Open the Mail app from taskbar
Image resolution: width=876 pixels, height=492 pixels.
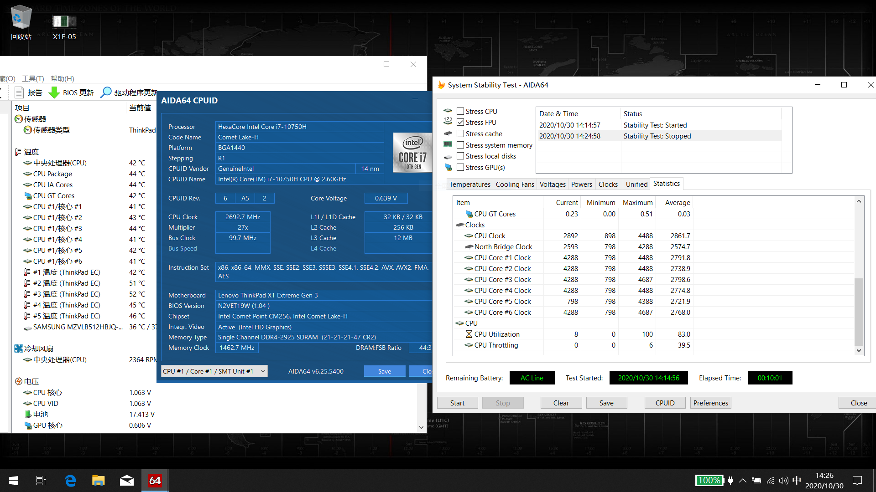click(127, 481)
